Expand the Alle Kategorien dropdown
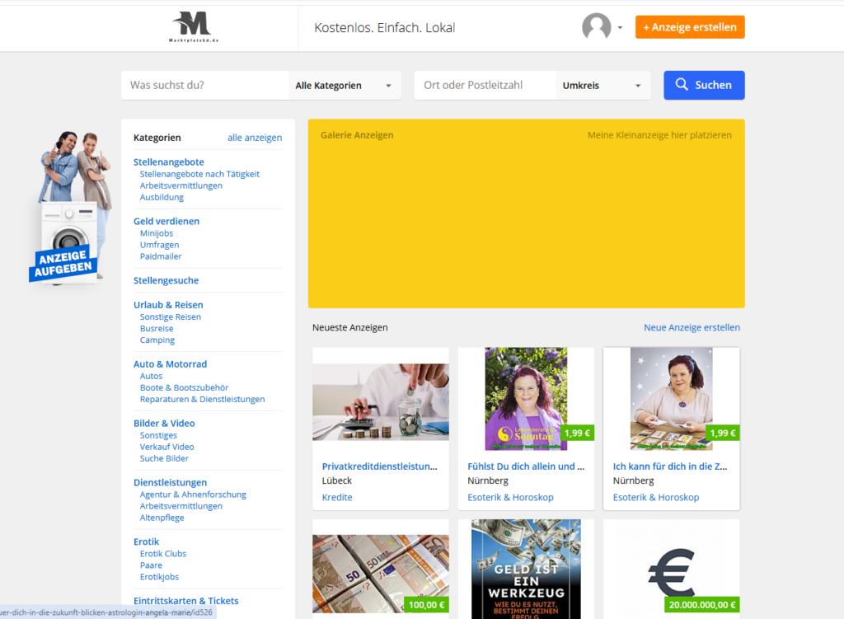The image size is (844, 619). (345, 86)
